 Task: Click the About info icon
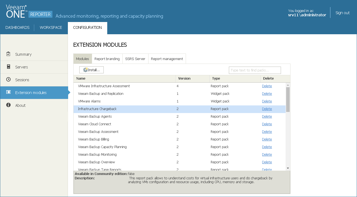(8, 105)
